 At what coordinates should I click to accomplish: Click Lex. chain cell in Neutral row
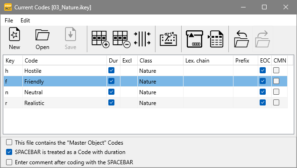[x=208, y=92]
